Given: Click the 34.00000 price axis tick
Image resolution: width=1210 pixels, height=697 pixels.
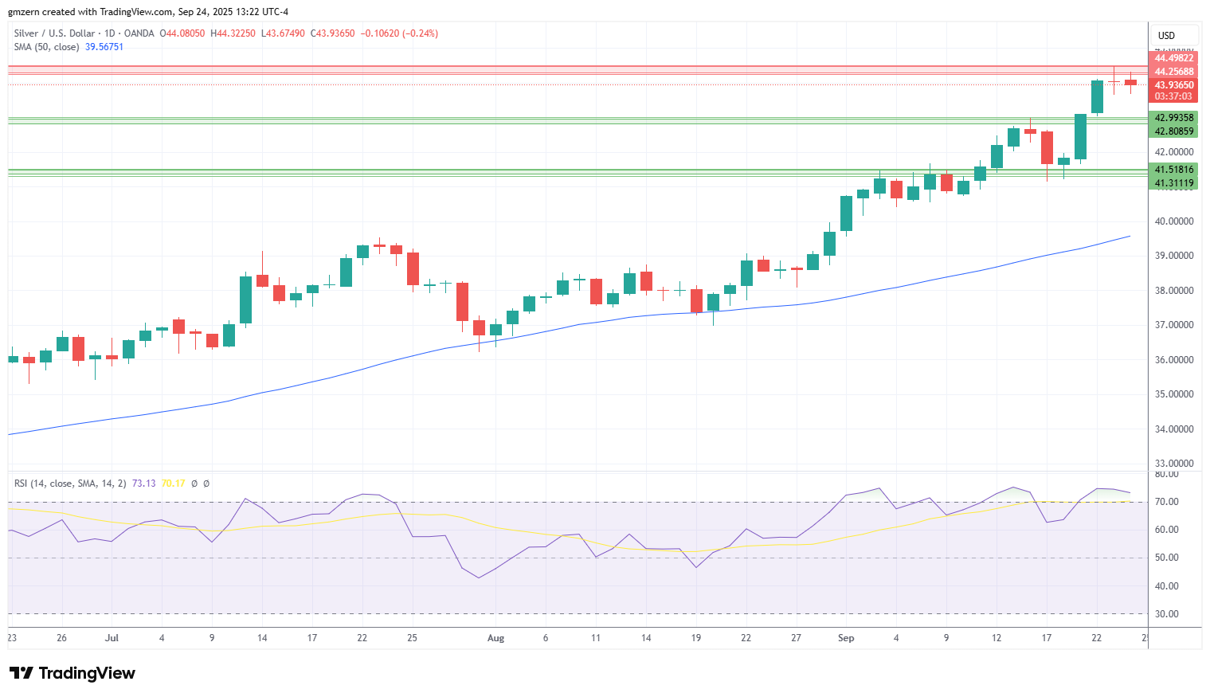Looking at the screenshot, I should coord(1174,429).
